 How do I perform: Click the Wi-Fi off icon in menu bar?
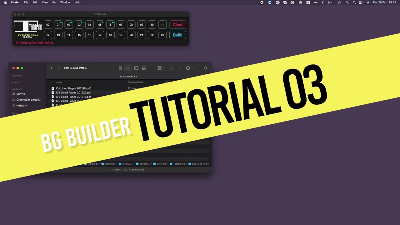point(347,2)
